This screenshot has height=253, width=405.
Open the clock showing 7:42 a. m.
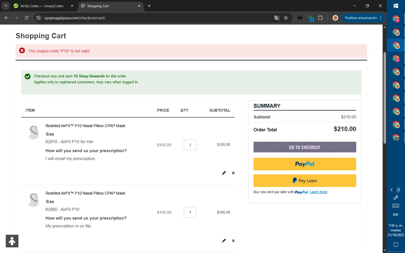(x=396, y=230)
